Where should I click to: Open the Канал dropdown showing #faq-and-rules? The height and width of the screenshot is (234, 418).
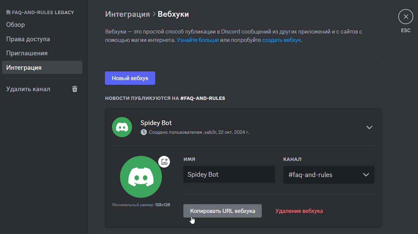point(329,175)
